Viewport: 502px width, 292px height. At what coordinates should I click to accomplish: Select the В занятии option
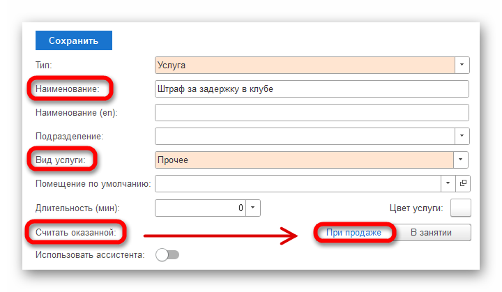[x=432, y=232]
